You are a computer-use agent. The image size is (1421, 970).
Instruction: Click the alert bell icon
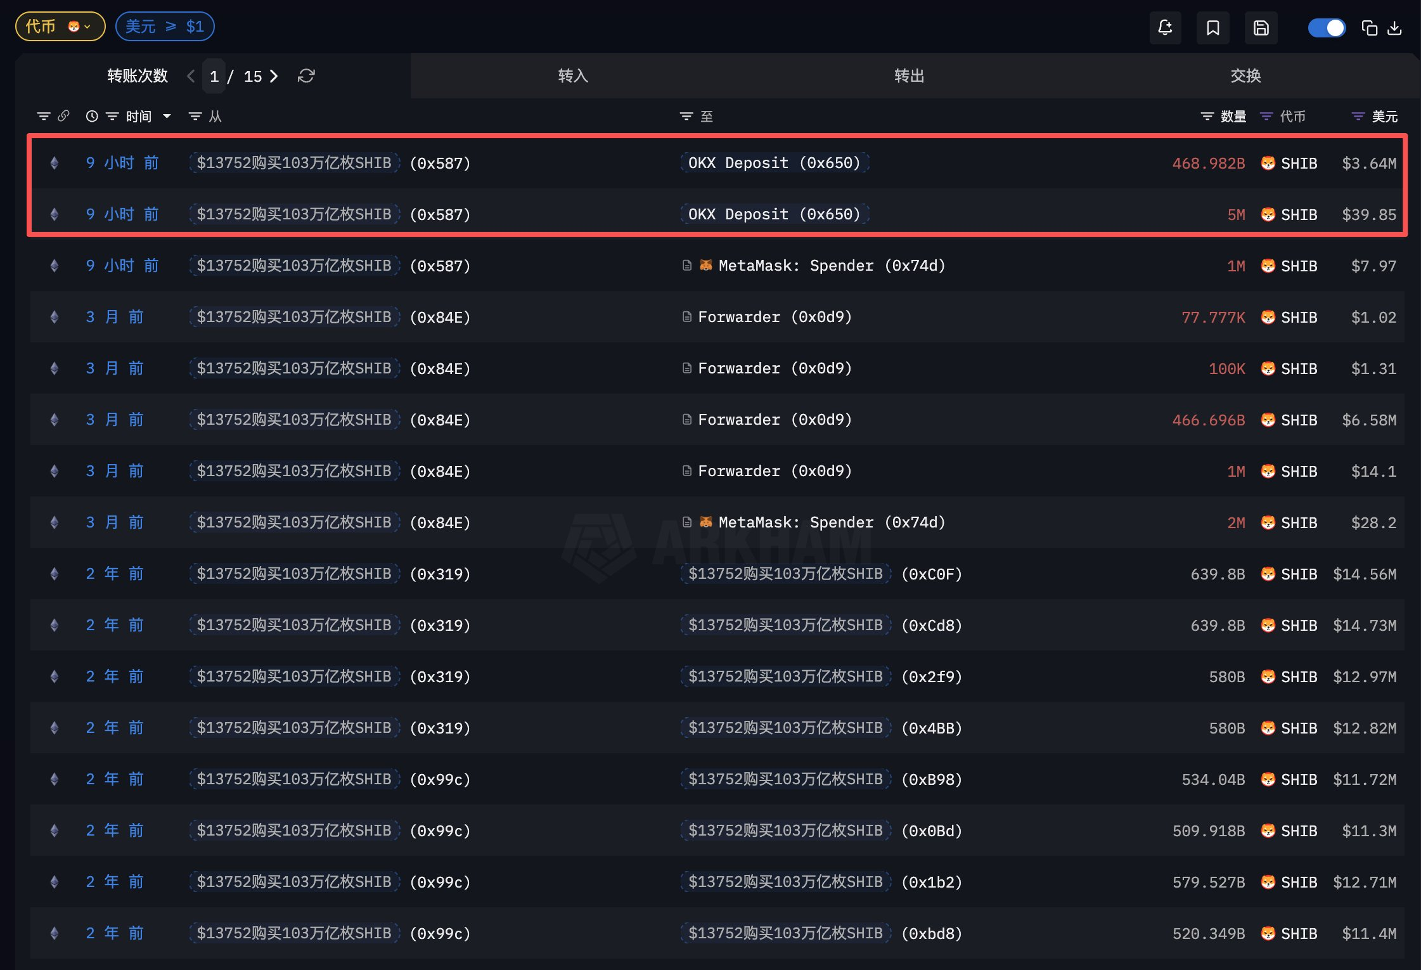[x=1165, y=28]
